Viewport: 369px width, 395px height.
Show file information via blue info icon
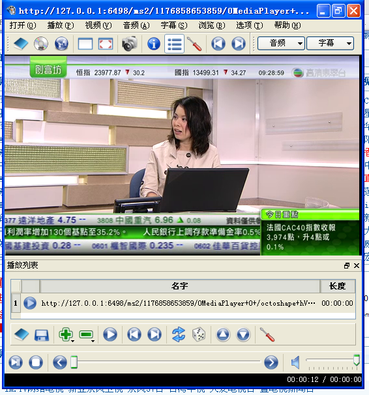154,44
